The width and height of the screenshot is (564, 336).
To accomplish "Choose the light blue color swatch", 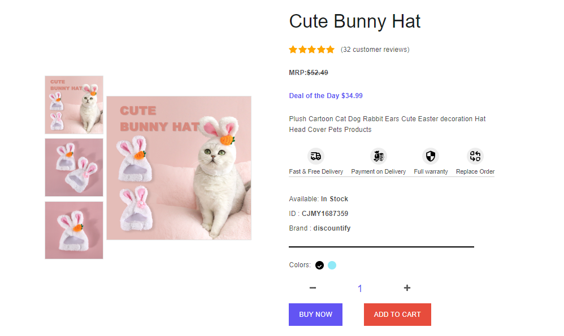I will coord(332,266).
